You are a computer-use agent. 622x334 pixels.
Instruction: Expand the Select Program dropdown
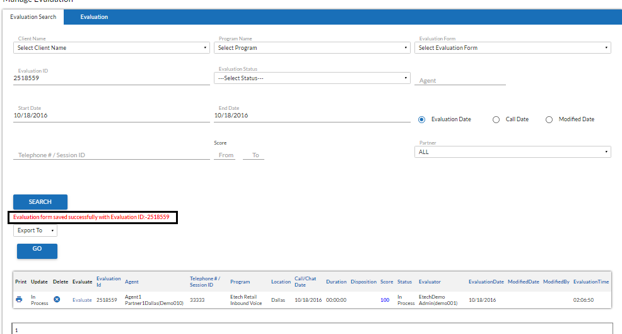coord(312,47)
